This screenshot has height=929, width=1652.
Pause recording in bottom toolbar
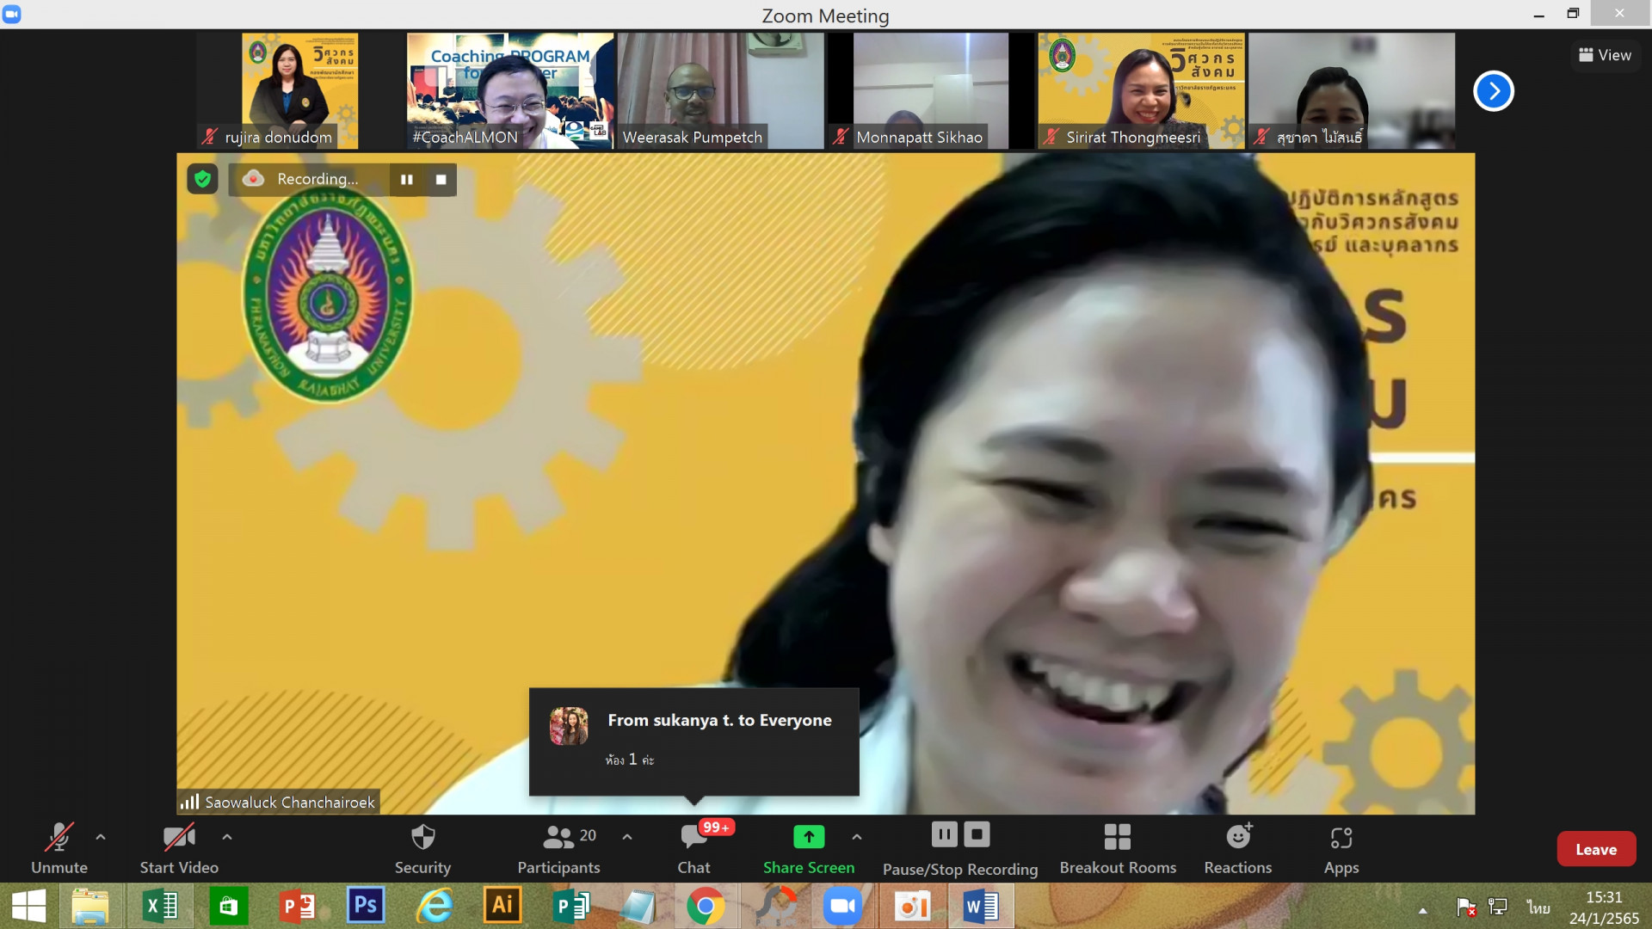pyautogui.click(x=944, y=834)
